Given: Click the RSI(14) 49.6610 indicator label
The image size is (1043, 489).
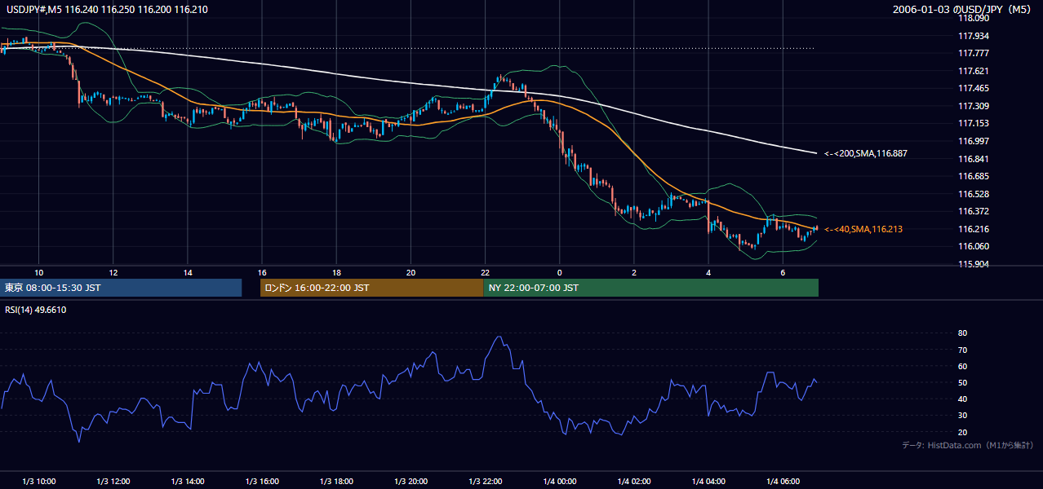Looking at the screenshot, I should (x=35, y=310).
